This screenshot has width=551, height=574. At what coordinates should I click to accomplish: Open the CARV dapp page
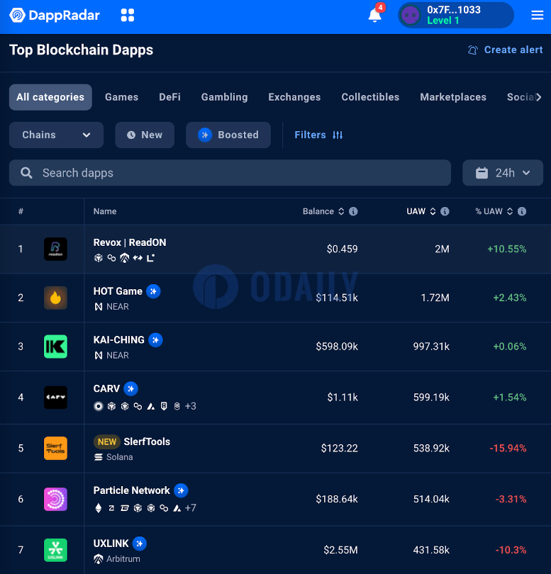106,389
